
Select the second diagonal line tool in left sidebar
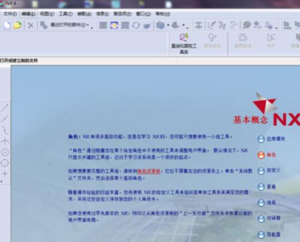tap(5, 119)
